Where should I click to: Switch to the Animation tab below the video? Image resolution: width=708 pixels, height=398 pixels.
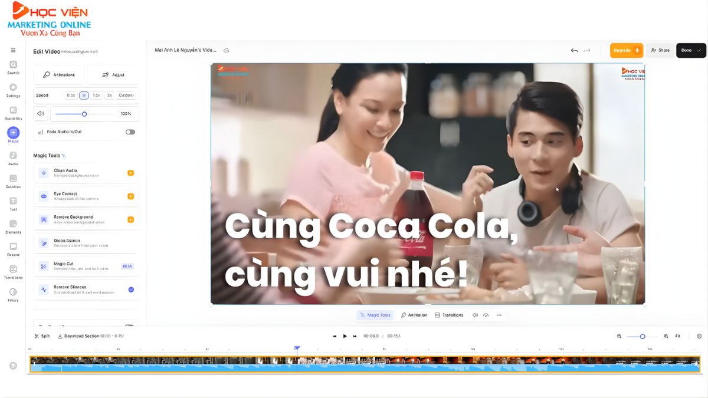click(415, 315)
